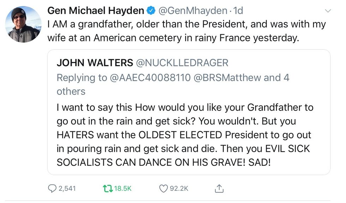
Task: Click the Gen Michael Hayden display name
Action: (96, 11)
